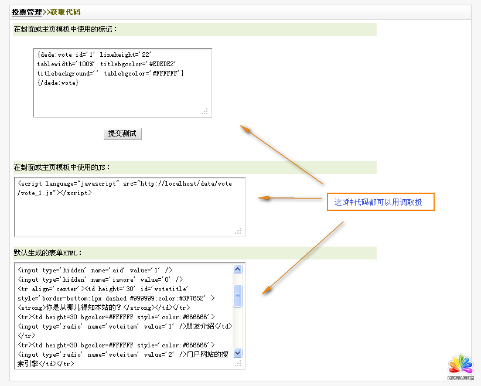Viewport: 481px width, 386px height.
Task: Click the colorful logo in bottom corner
Action: [460, 365]
